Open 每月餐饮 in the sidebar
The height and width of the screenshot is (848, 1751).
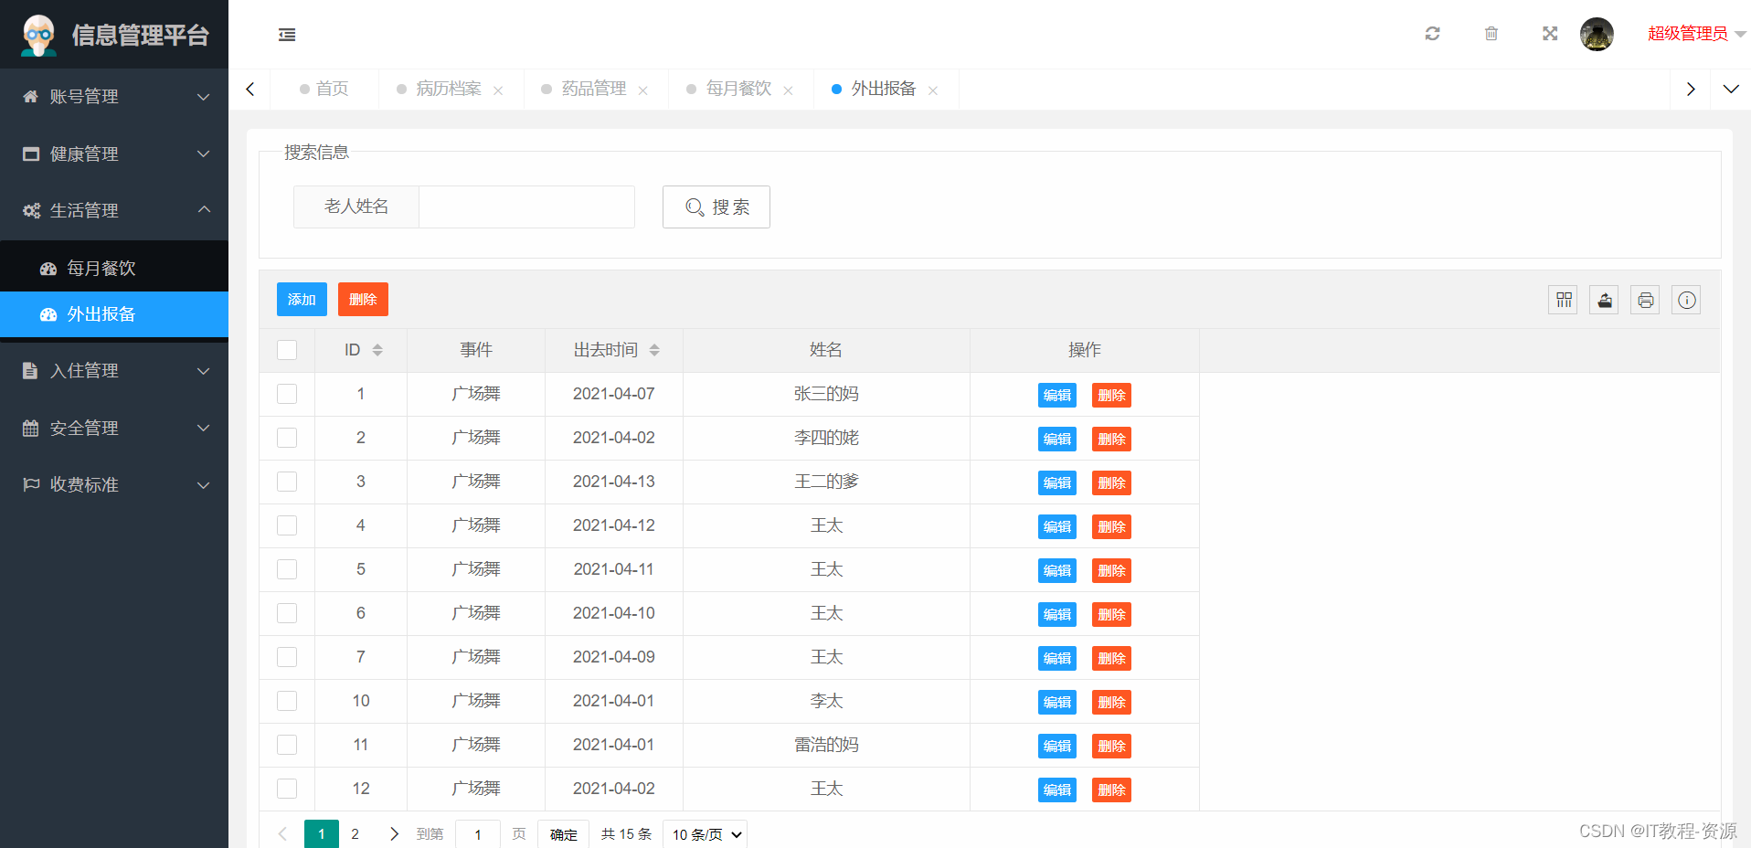coord(114,268)
